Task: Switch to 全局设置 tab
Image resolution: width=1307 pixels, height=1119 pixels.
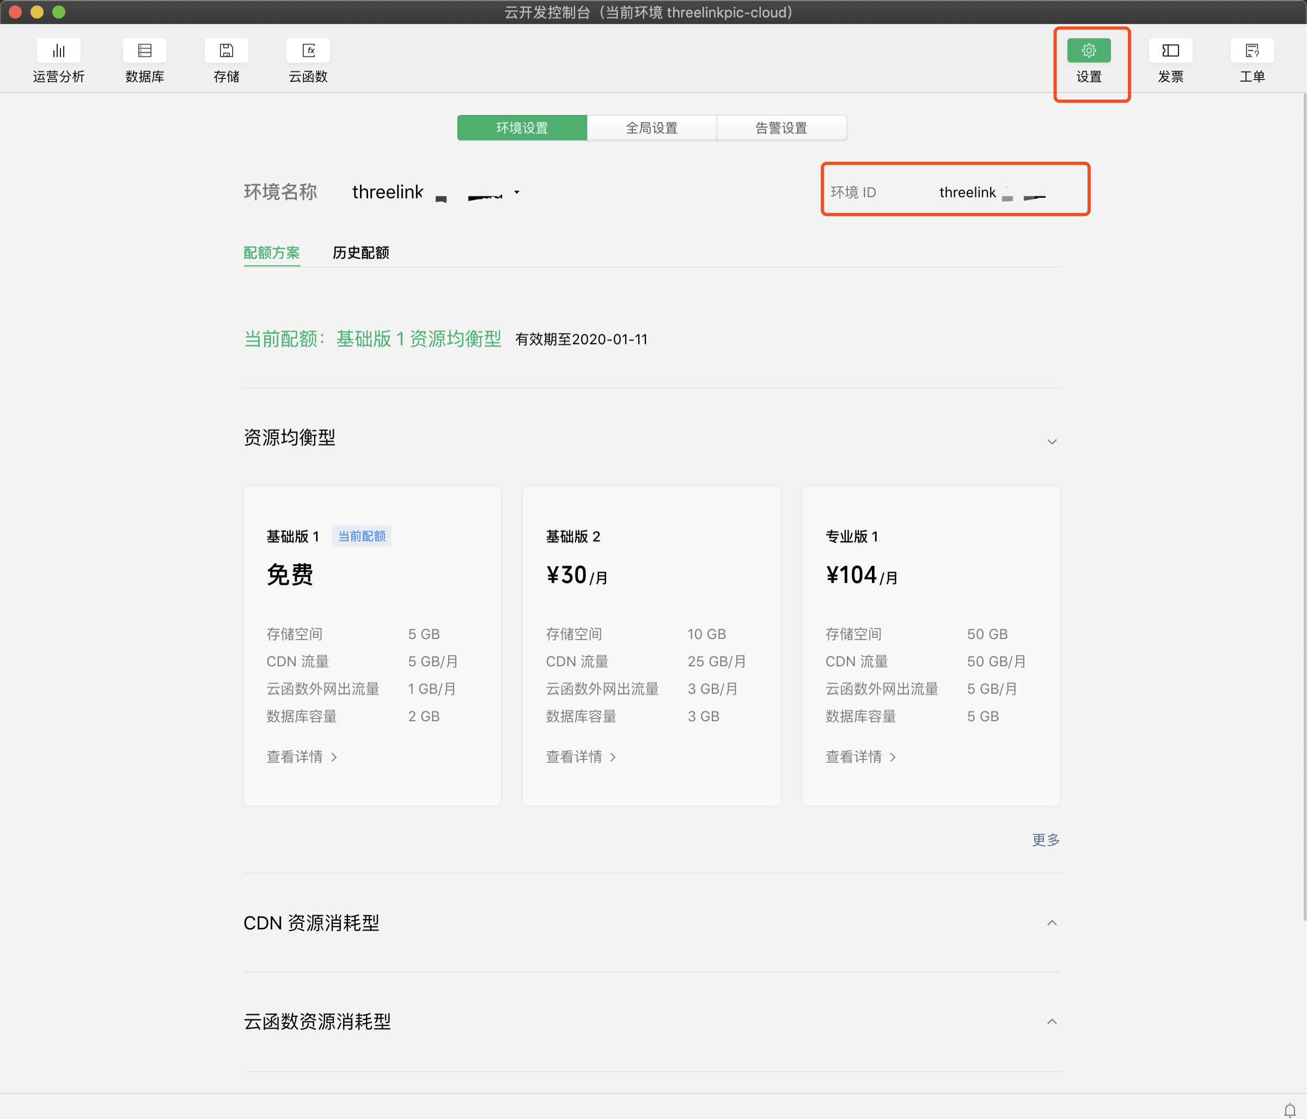Action: [x=652, y=128]
